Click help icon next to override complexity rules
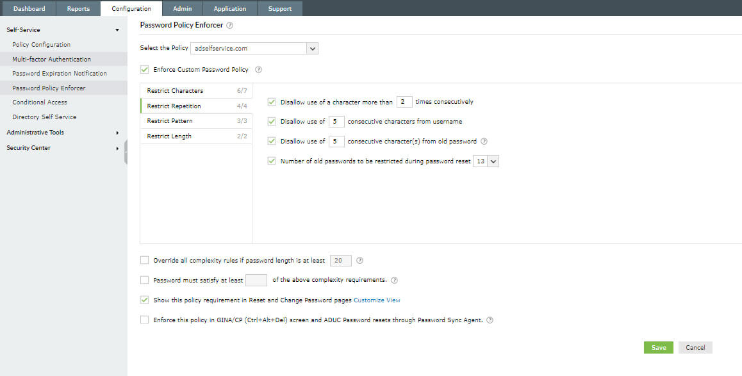This screenshot has width=742, height=376. pyautogui.click(x=359, y=261)
